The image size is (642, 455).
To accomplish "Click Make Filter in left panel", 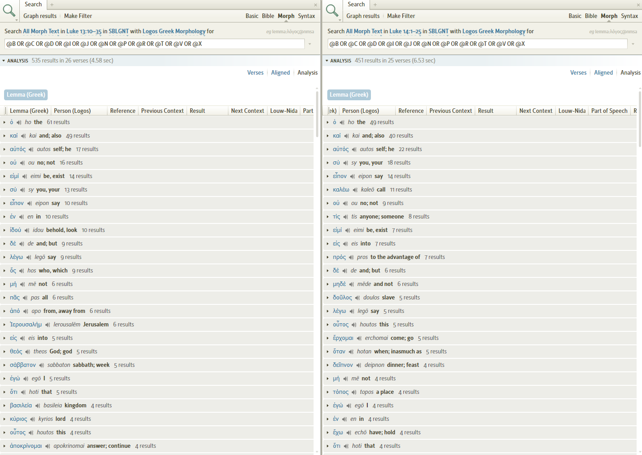I will (78, 16).
